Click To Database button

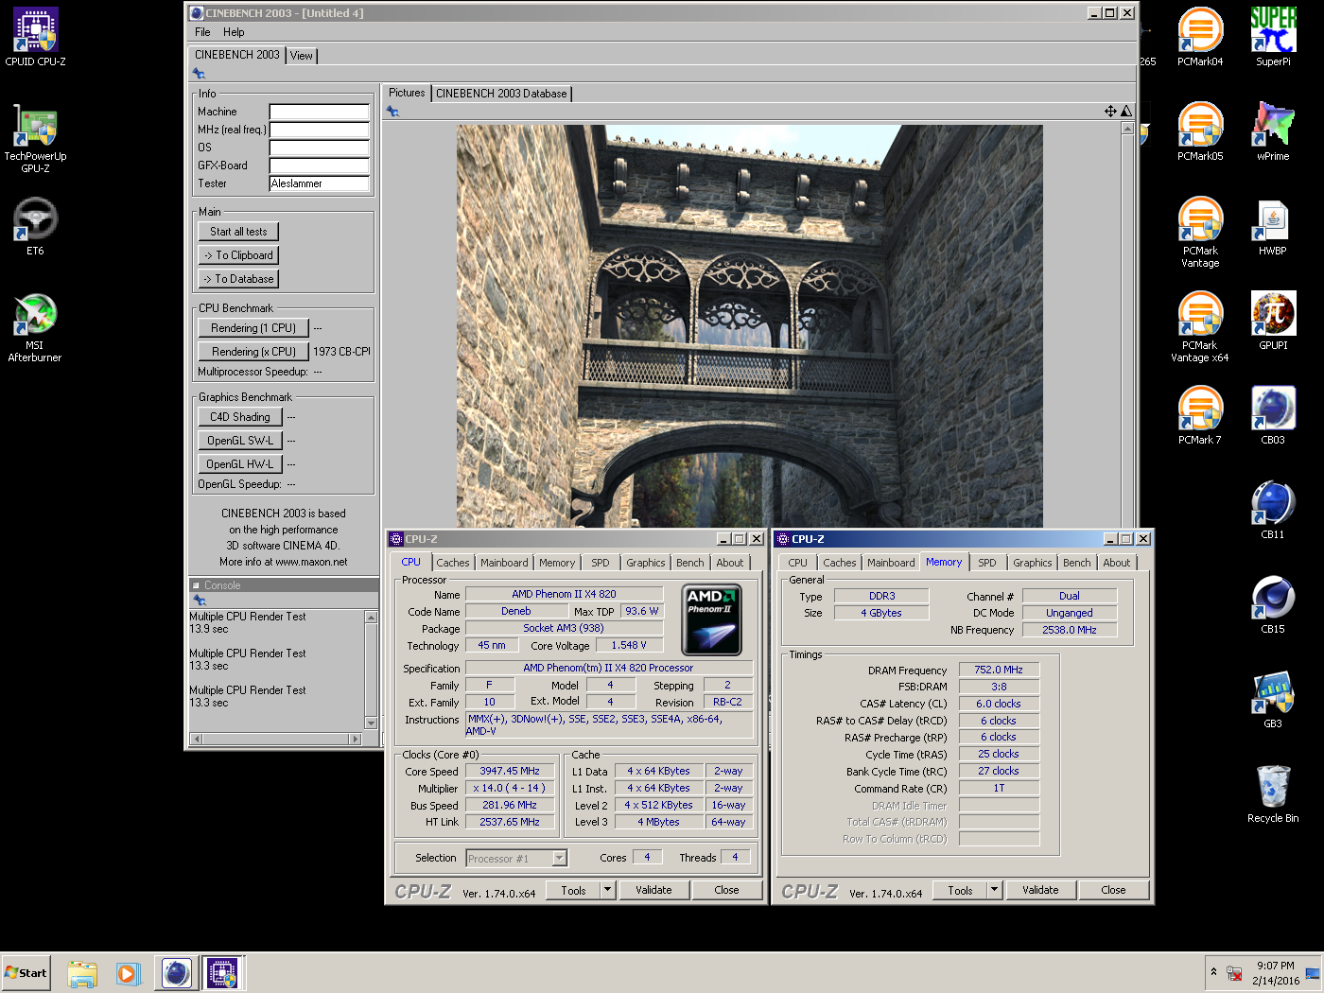tap(238, 279)
